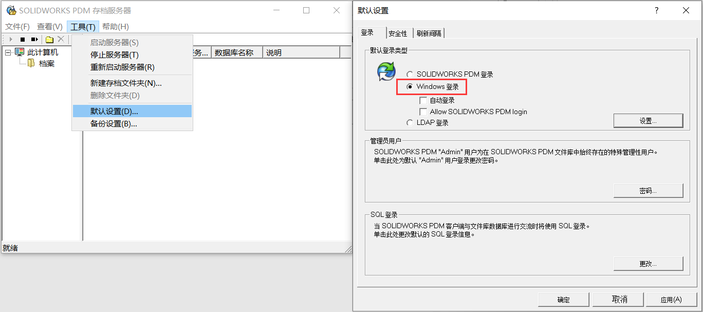Screen dimensions: 703x312
Task: Click the 密码... button for Admin user
Action: tap(648, 190)
